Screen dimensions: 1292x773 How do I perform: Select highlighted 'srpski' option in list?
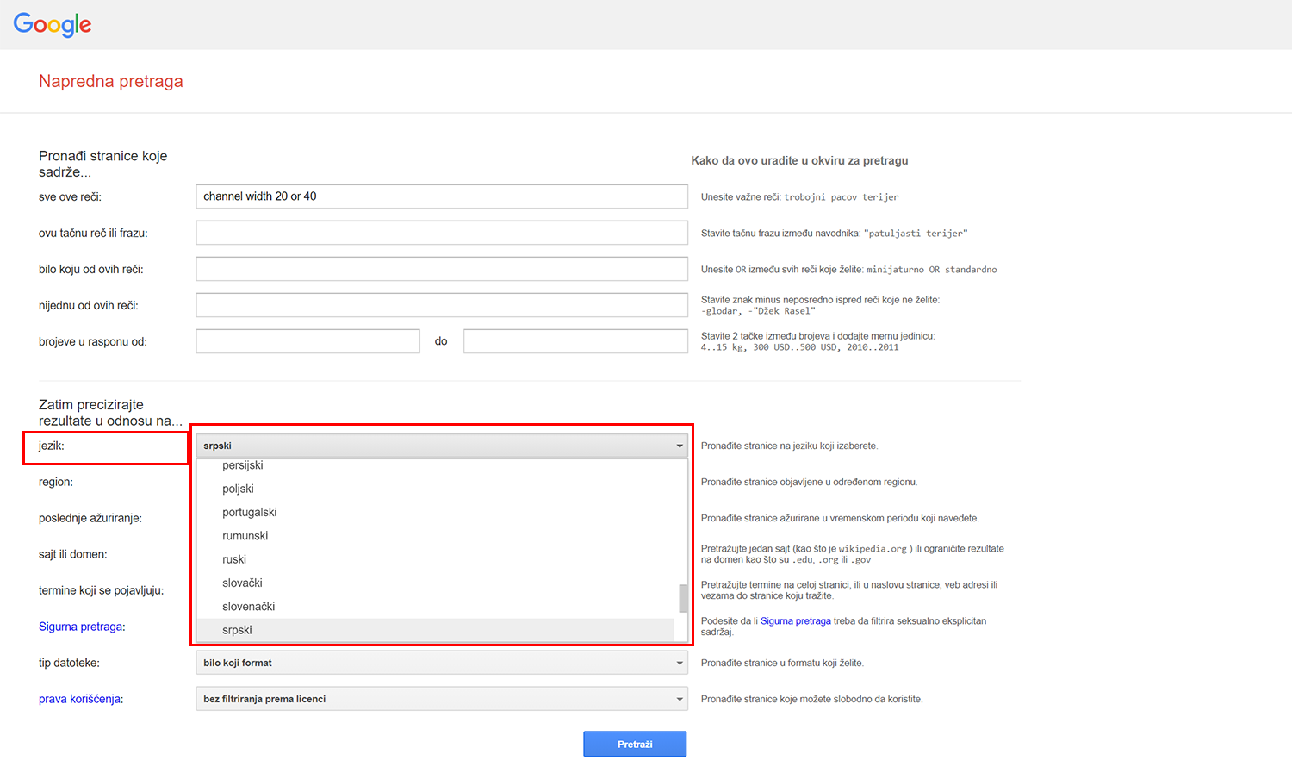click(x=435, y=630)
